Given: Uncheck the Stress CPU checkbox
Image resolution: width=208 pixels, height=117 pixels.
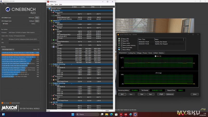Looking at the screenshot, I should 122,39.
